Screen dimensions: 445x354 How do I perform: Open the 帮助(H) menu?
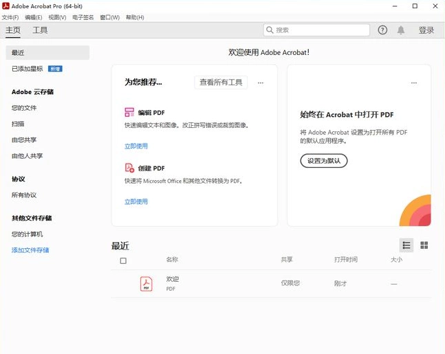135,18
